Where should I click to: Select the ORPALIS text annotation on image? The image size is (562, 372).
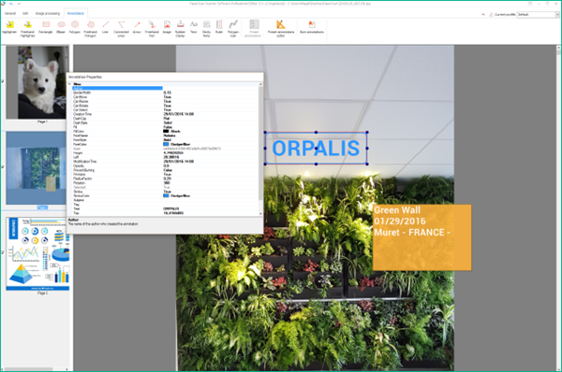(316, 148)
